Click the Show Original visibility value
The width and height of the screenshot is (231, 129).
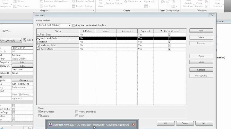[x=22, y=59]
